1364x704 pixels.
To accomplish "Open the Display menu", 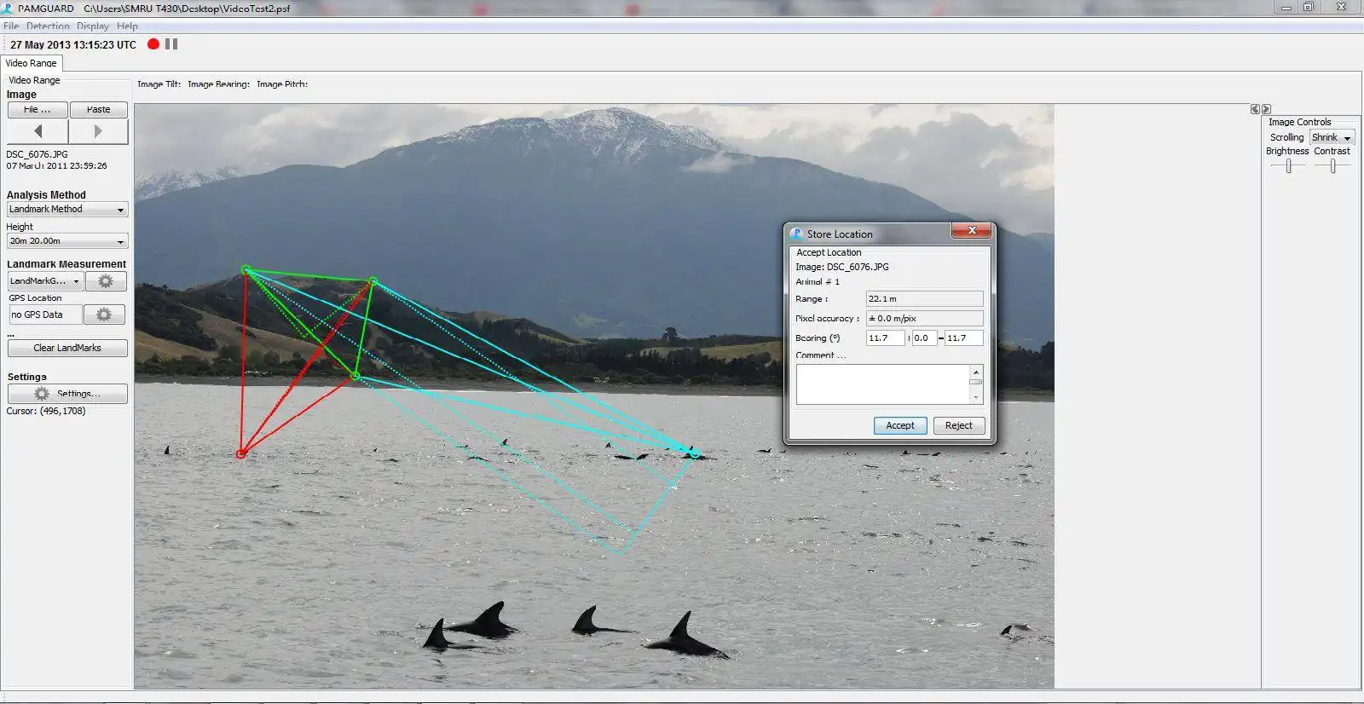I will 93,26.
